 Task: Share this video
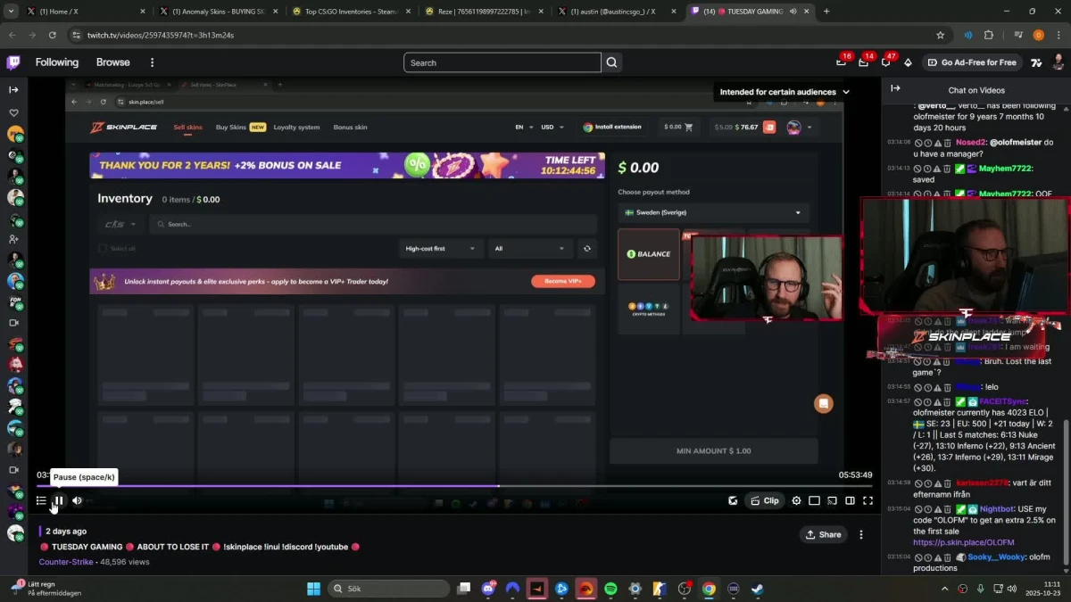823,534
